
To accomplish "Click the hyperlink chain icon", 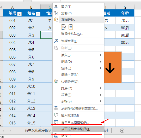I will (x=56, y=136).
